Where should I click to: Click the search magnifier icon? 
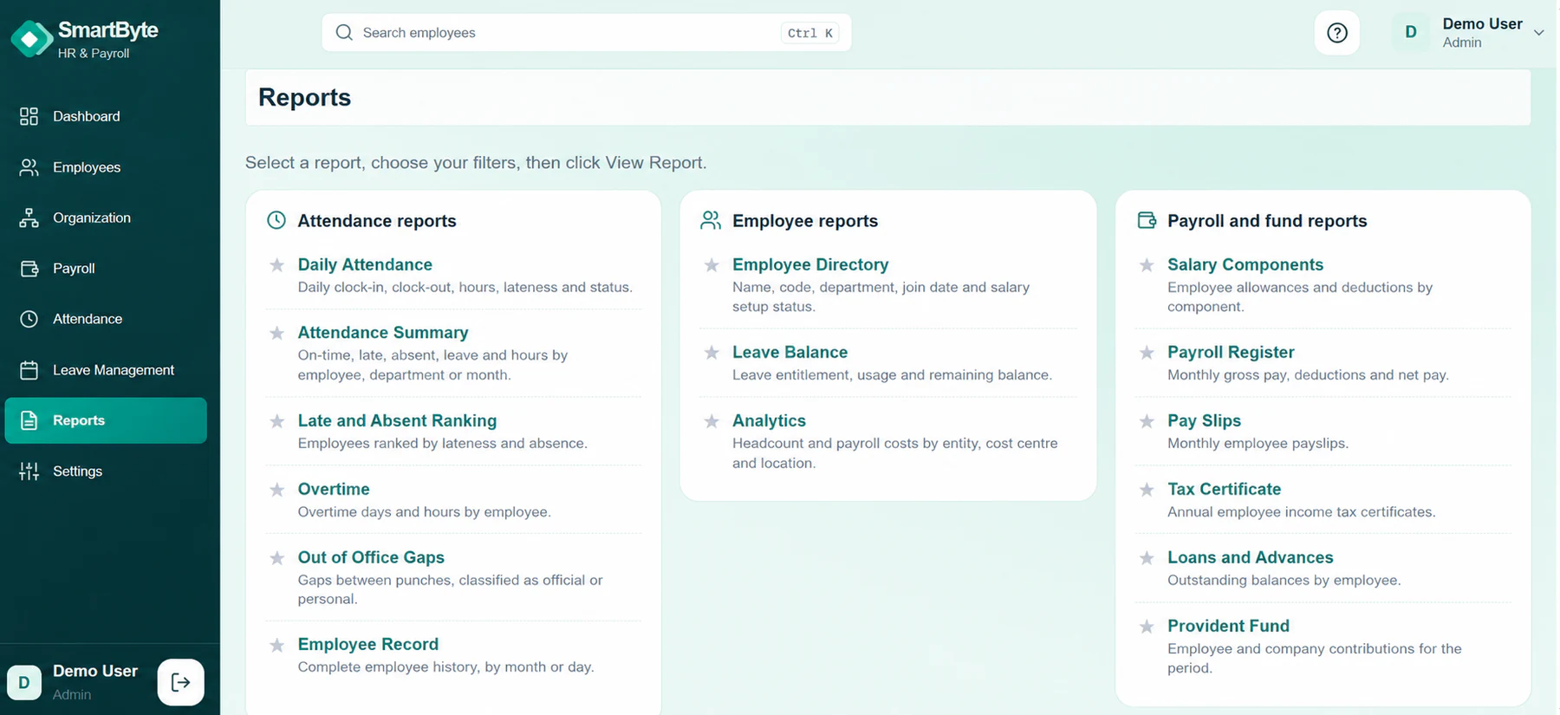click(344, 33)
